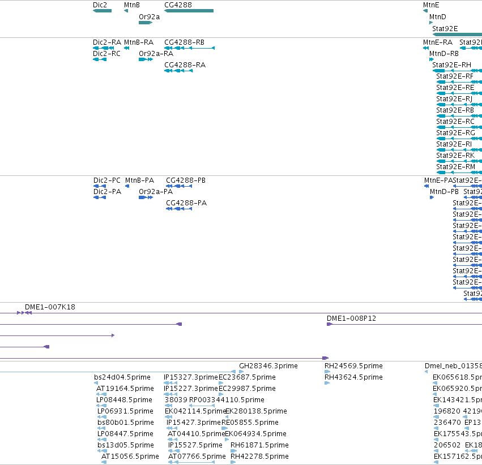
Task: Click the EC29987.5prime EST label
Action: click(x=247, y=388)
